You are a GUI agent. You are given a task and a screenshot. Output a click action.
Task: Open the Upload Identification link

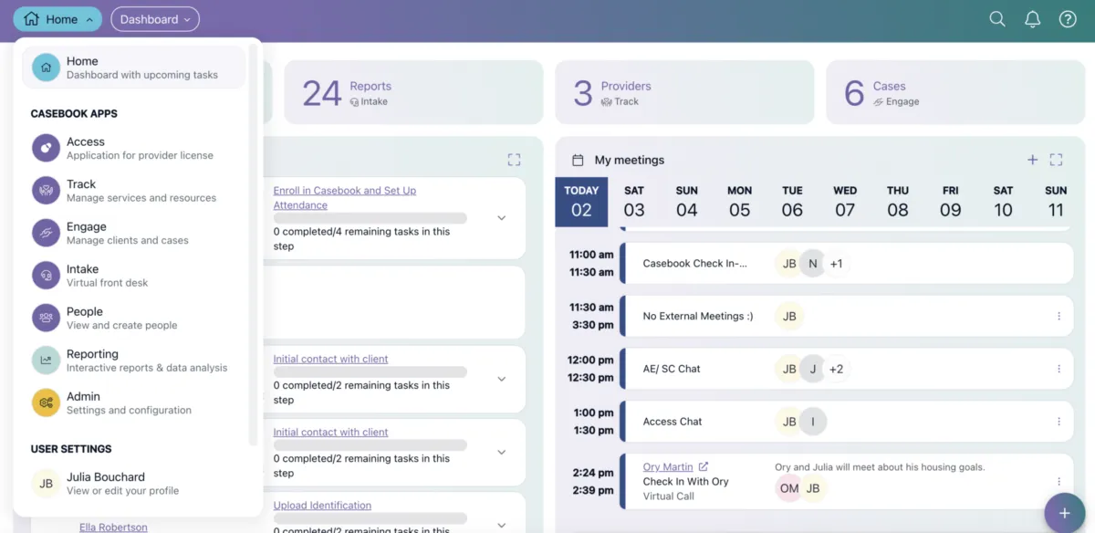point(322,505)
